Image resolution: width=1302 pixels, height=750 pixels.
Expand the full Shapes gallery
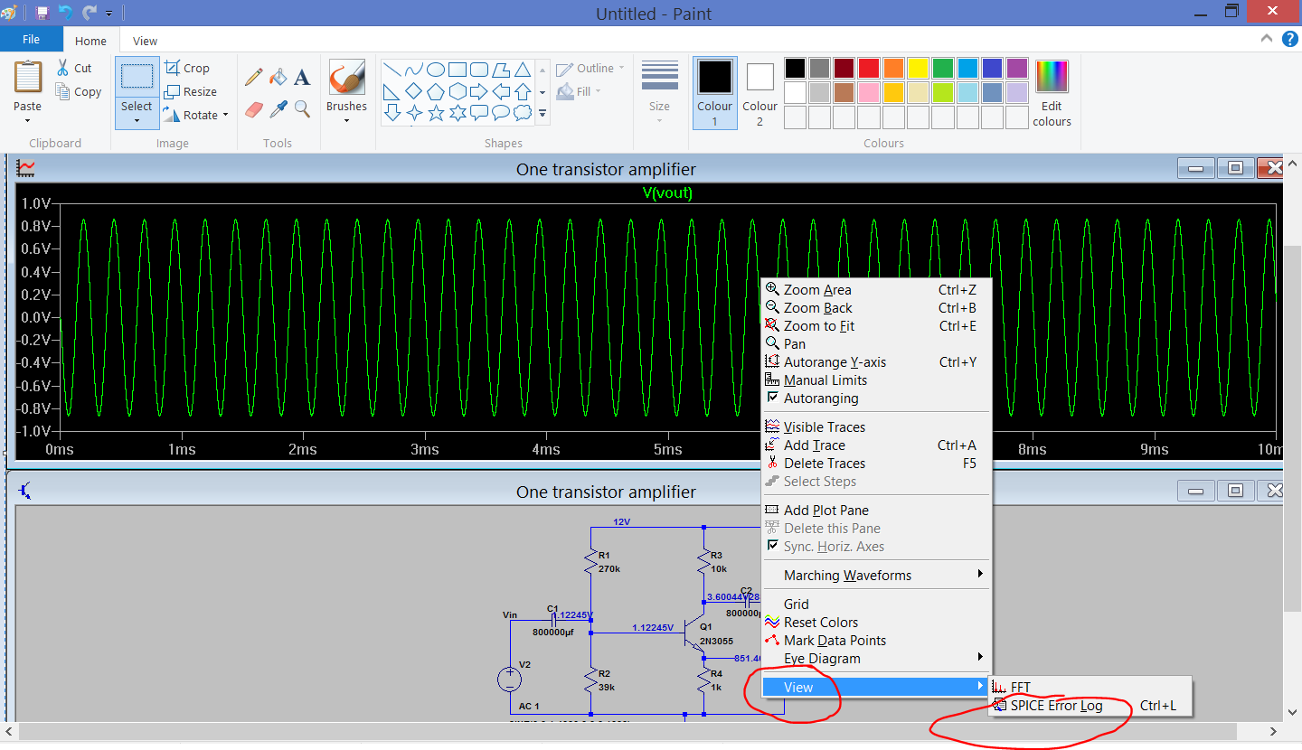point(542,114)
